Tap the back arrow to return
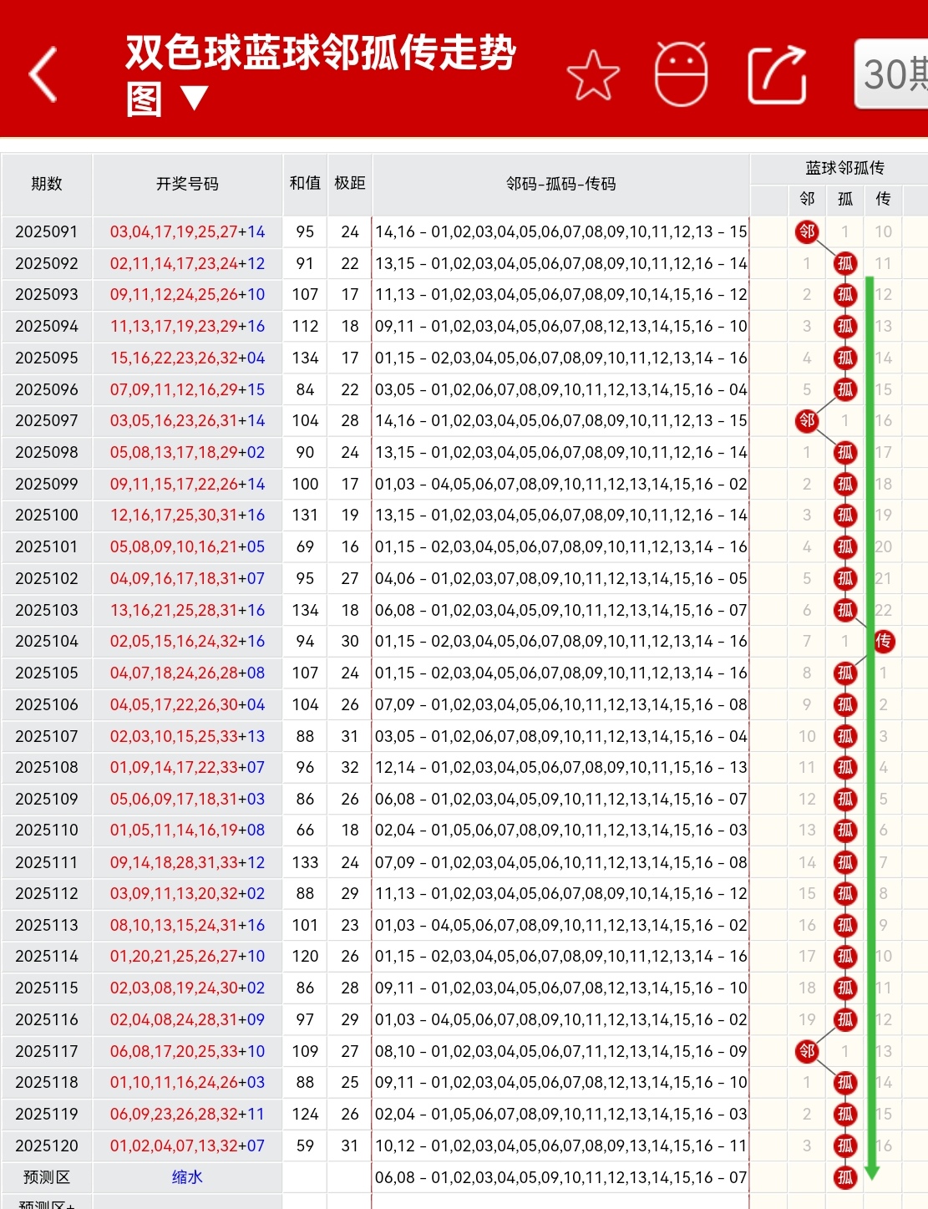The height and width of the screenshot is (1209, 928). click(x=43, y=75)
